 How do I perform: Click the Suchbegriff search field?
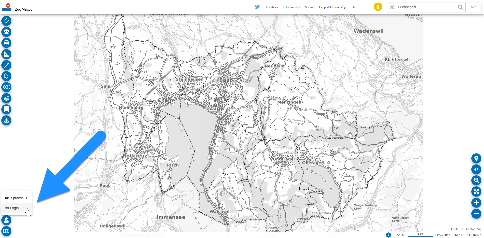click(426, 7)
